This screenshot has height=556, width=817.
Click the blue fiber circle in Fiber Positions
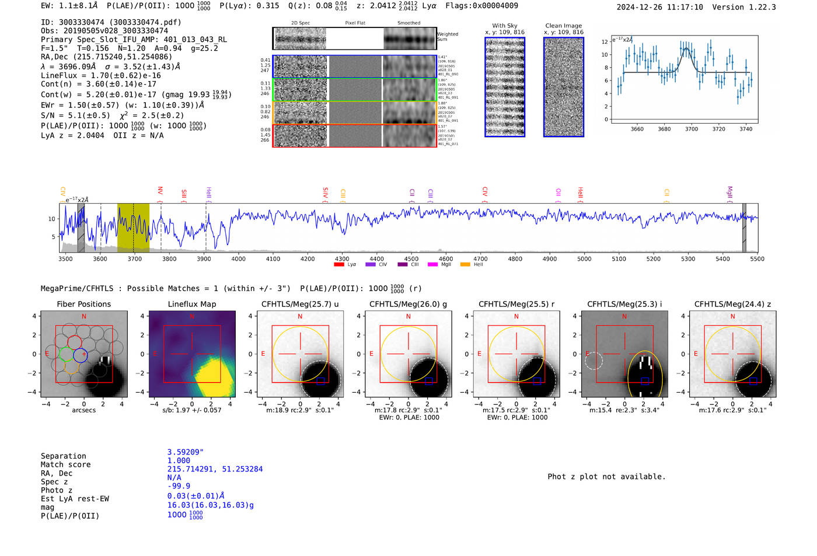(81, 354)
